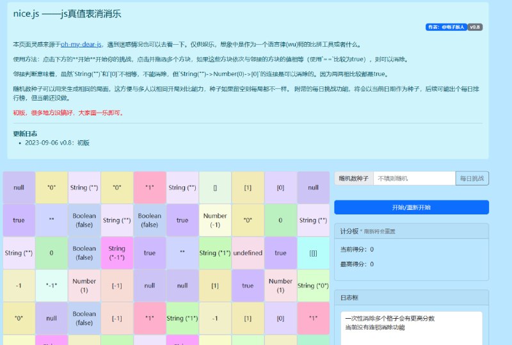Click the Number (-1) tile

pos(215,220)
